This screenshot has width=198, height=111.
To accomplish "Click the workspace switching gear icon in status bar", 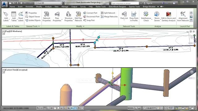I will pos(166,108).
